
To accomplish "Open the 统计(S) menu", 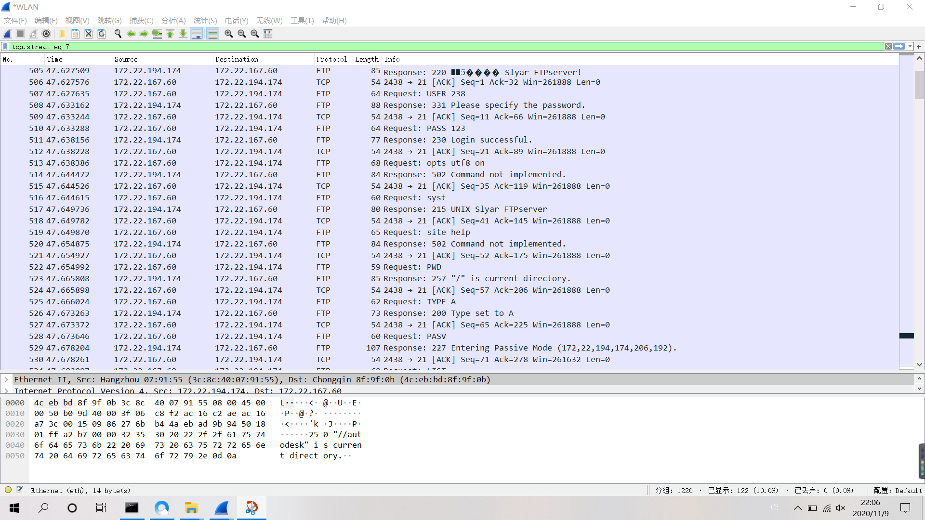I will [x=205, y=21].
